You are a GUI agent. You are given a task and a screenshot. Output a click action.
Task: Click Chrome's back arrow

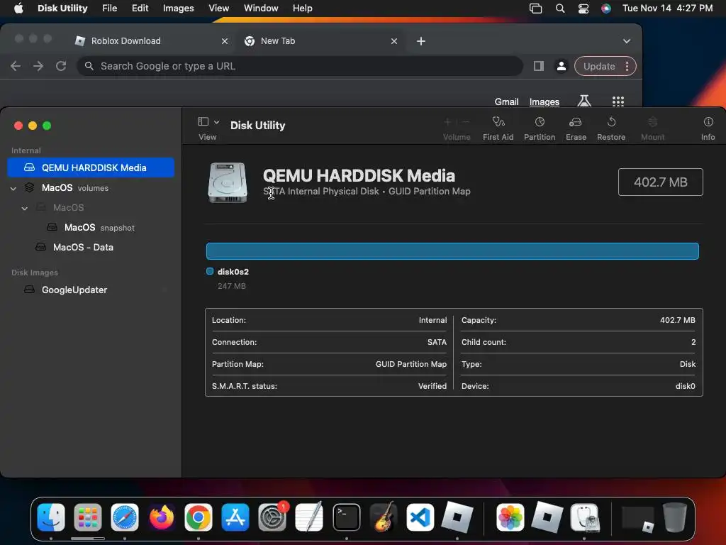tap(16, 66)
